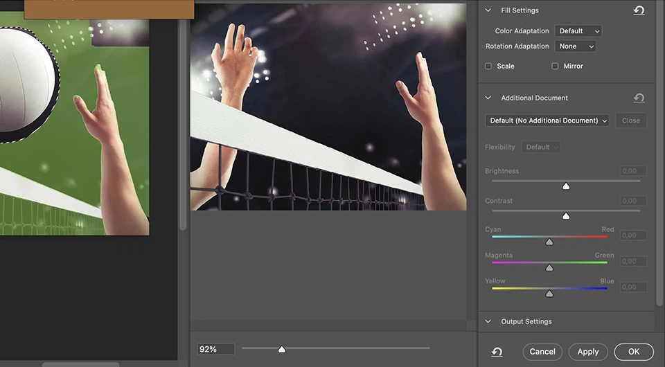Reset all settings using the bottom reset icon
Screen dimensions: 665x367
[497, 352]
